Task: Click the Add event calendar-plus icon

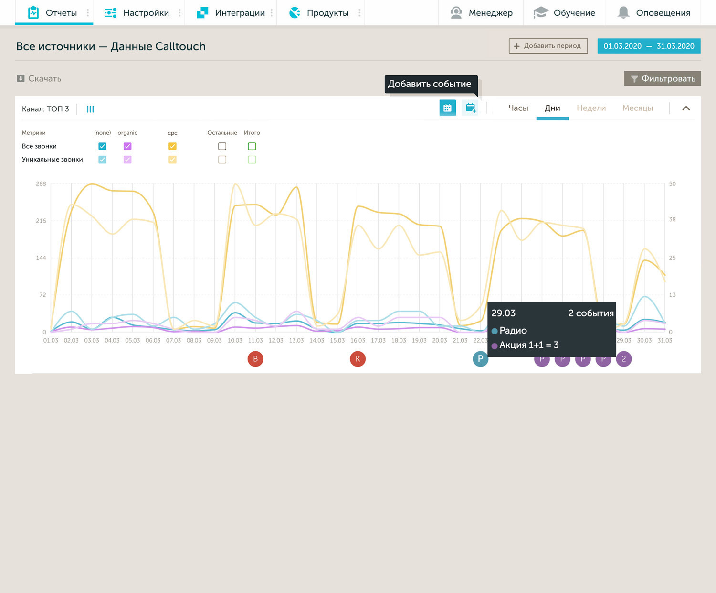Action: [x=470, y=108]
